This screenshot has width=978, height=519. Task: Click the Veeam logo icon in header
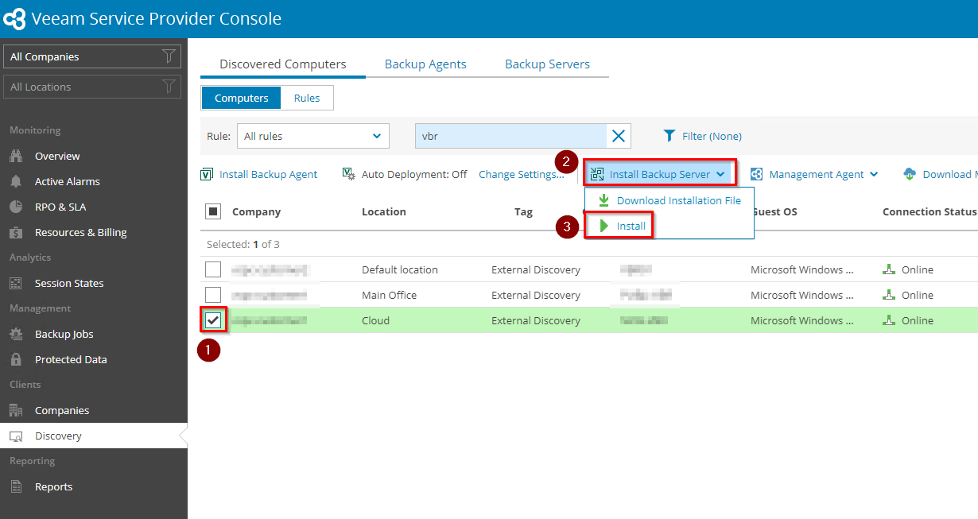[x=14, y=18]
